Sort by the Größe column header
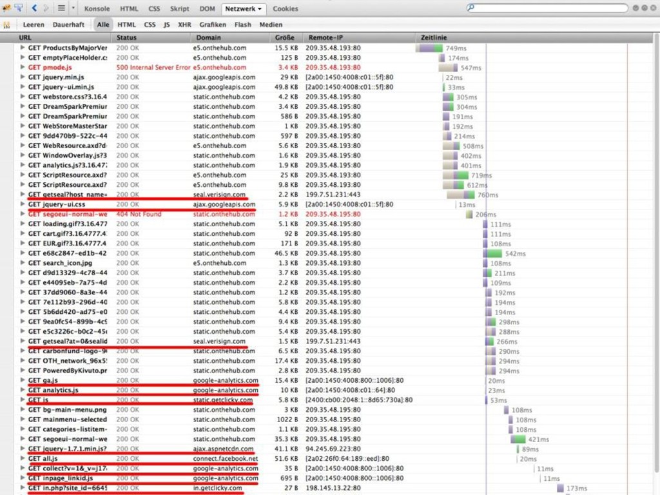 [286, 37]
